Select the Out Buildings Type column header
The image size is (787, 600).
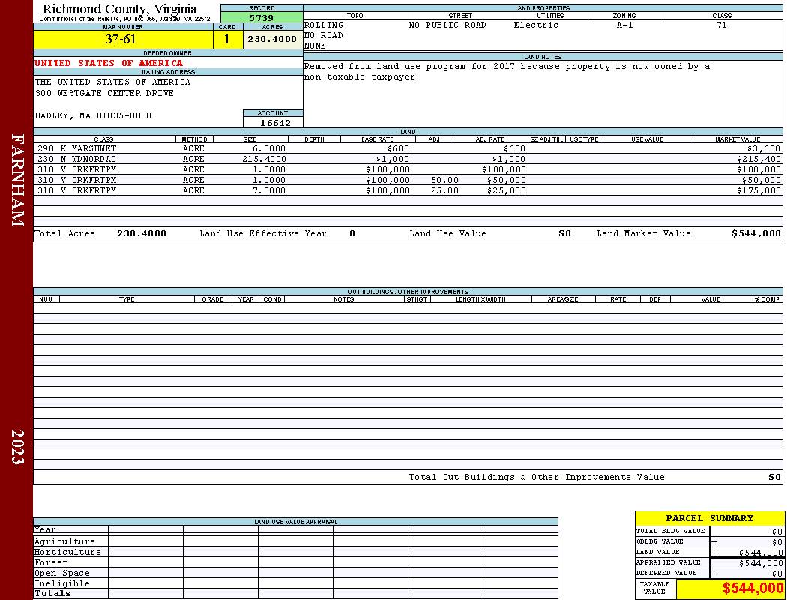point(127,298)
